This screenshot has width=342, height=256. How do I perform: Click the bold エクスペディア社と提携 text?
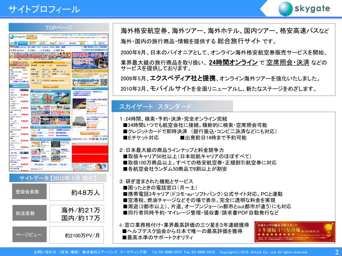(x=183, y=78)
